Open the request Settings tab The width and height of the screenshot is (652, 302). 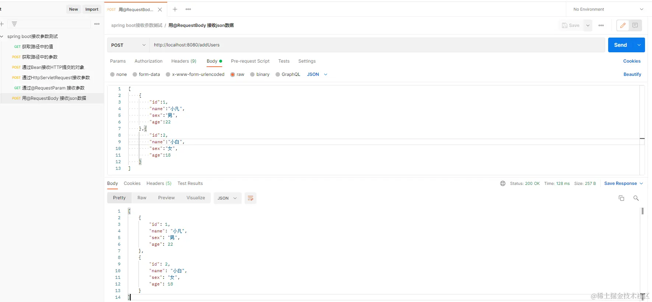tap(307, 61)
